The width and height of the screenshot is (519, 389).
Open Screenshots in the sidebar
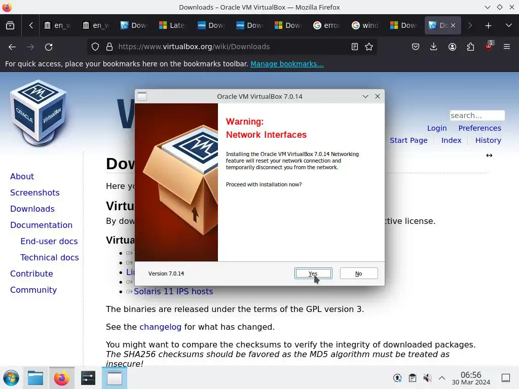tap(35, 192)
